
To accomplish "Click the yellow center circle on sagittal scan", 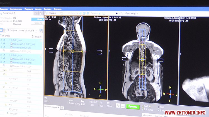I will coord(73,51).
